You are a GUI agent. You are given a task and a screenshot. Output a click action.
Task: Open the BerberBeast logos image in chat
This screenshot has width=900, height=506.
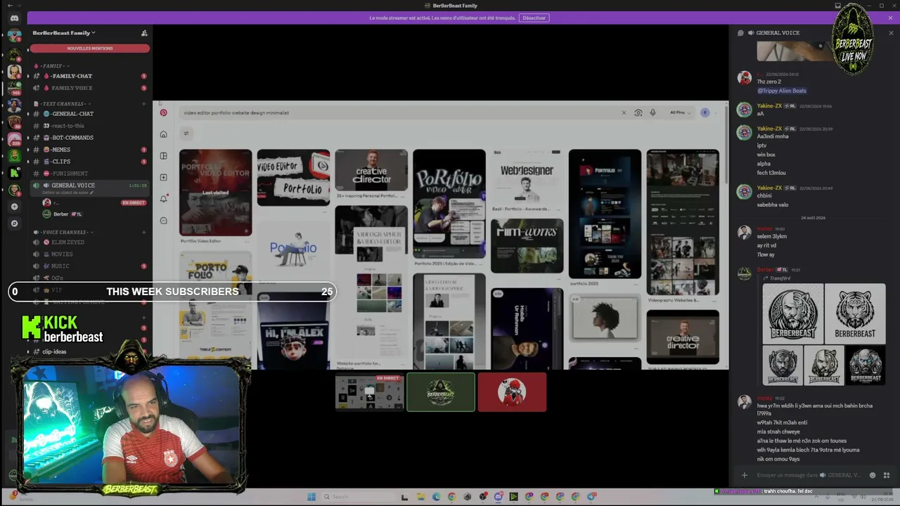(824, 334)
